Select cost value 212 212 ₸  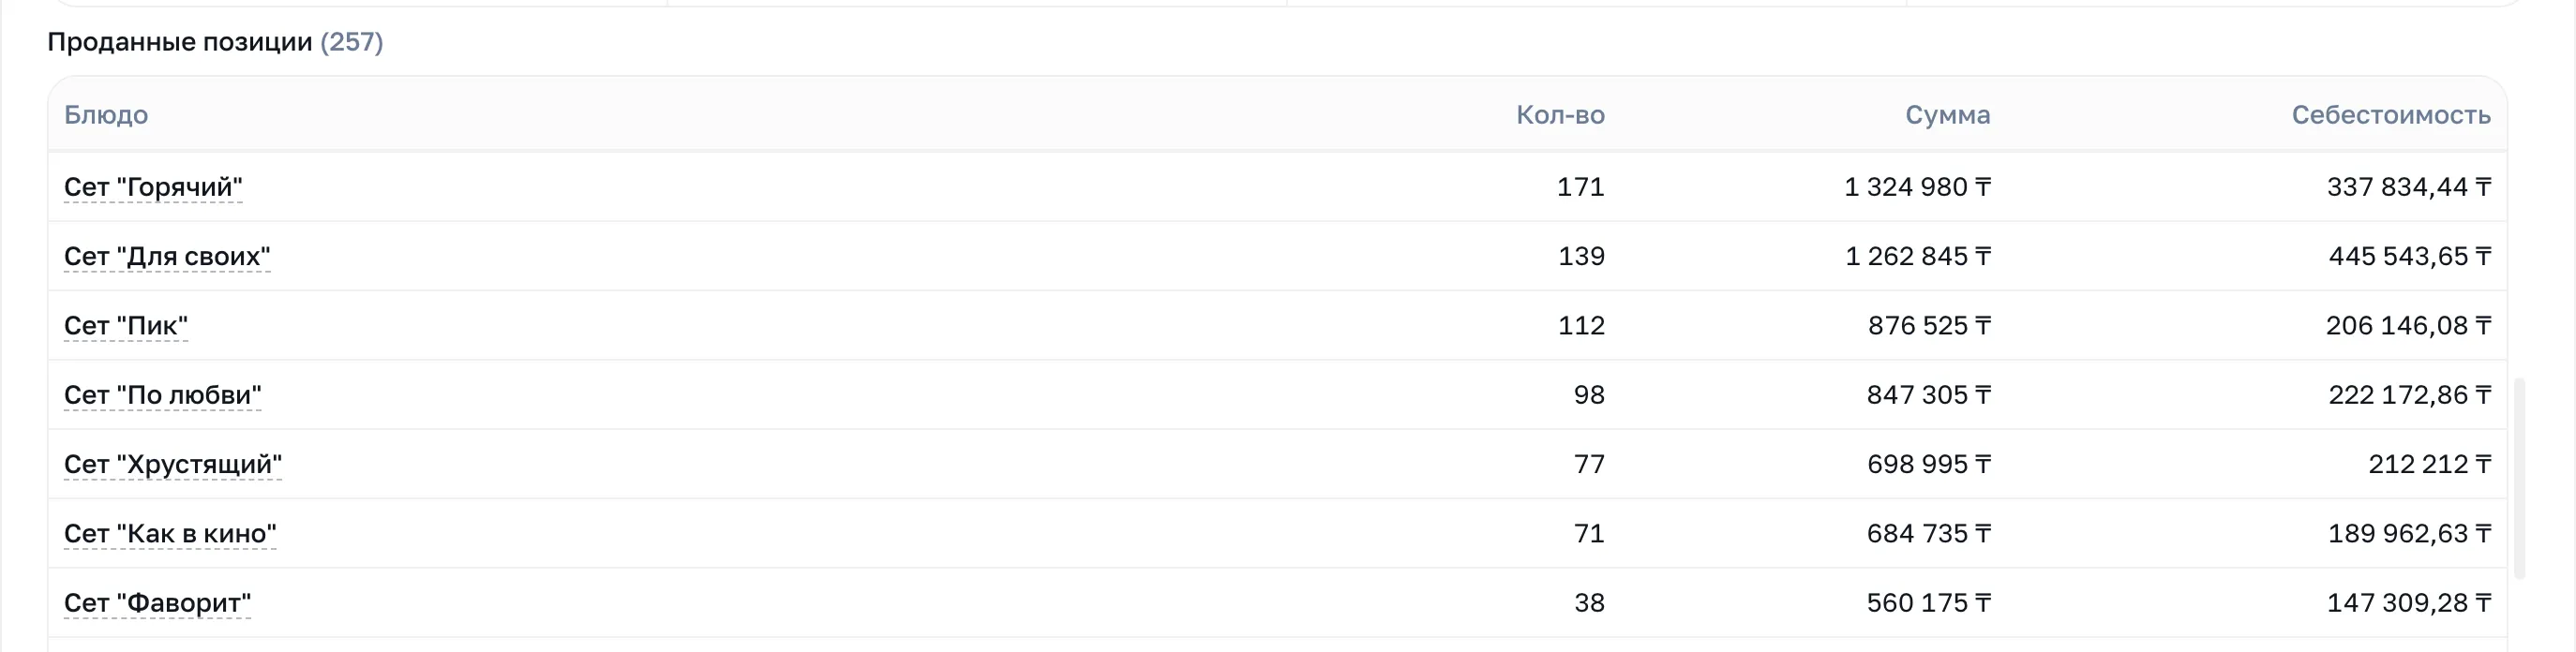click(x=2429, y=464)
